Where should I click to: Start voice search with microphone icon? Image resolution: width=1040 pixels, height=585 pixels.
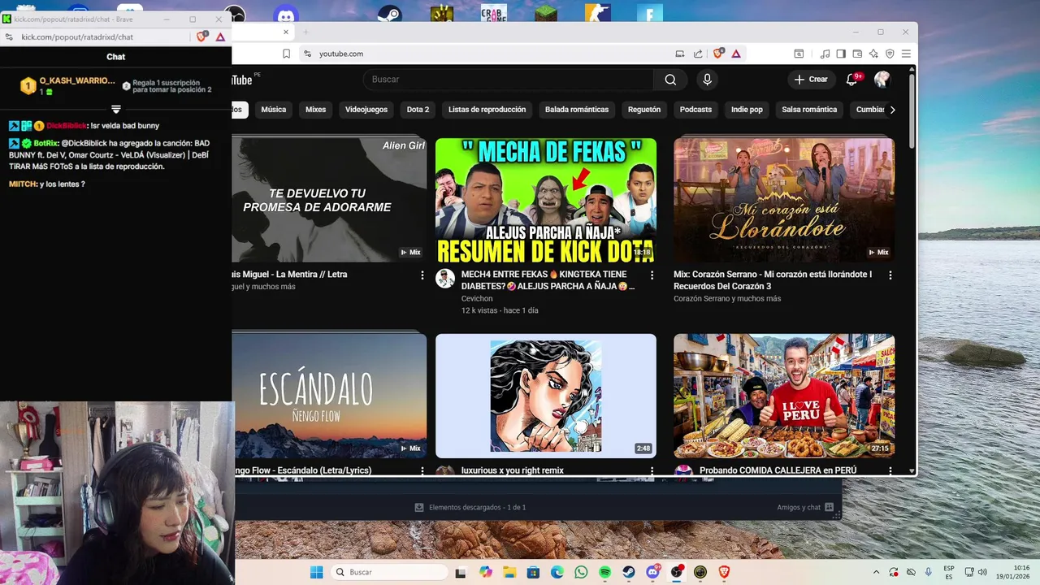(707, 80)
